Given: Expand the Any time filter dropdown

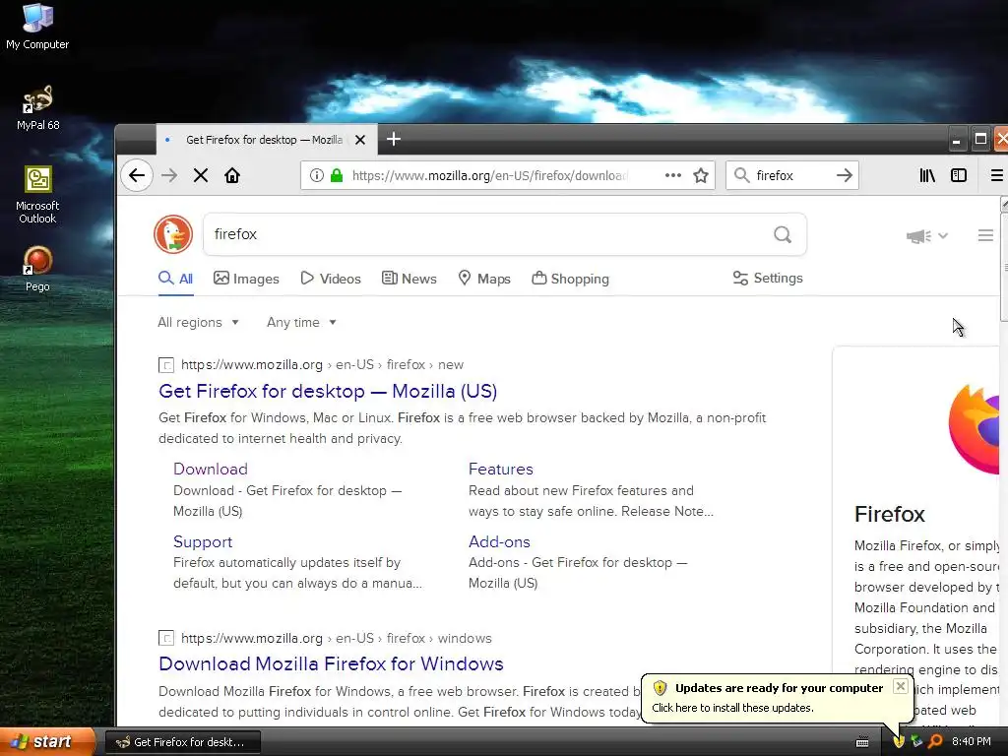Looking at the screenshot, I should (x=301, y=322).
